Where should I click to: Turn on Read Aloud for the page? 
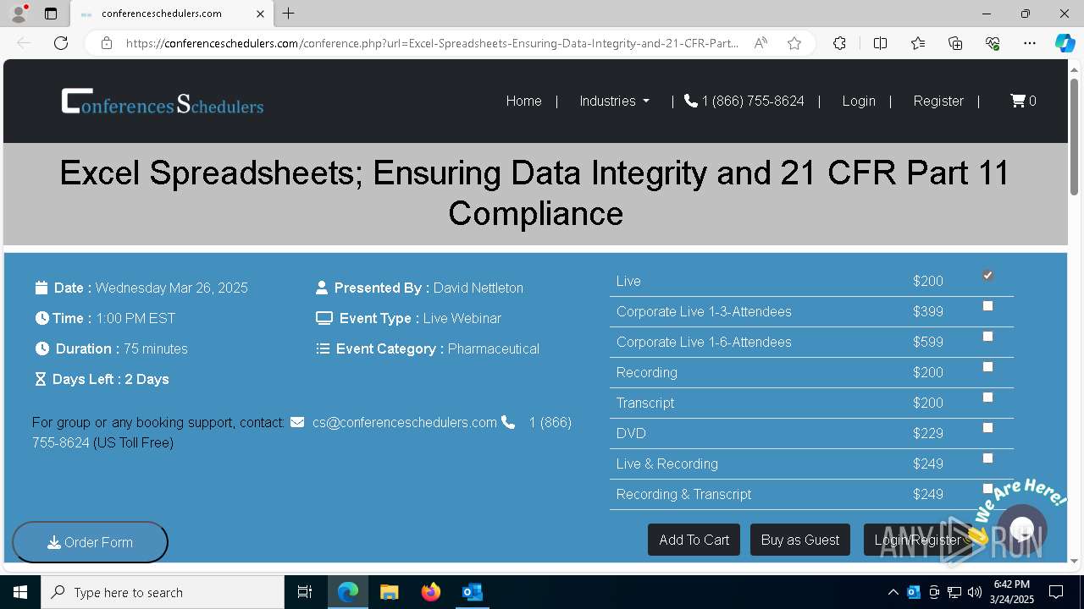click(760, 43)
